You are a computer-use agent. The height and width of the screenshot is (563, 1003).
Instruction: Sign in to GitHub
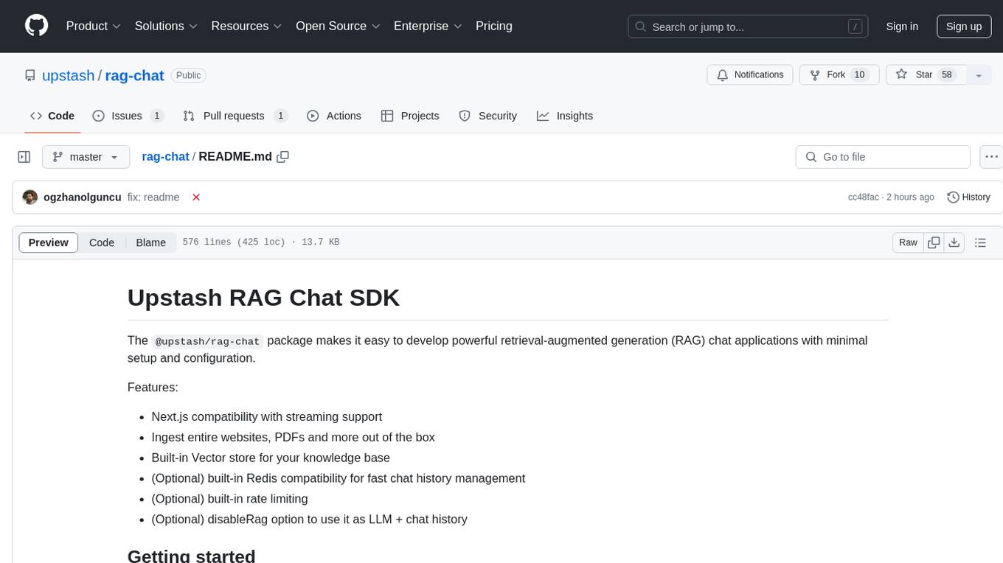point(902,27)
